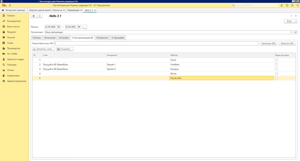Click the Заполнить счета button
This screenshot has width=300, height=161.
pos(44,49)
